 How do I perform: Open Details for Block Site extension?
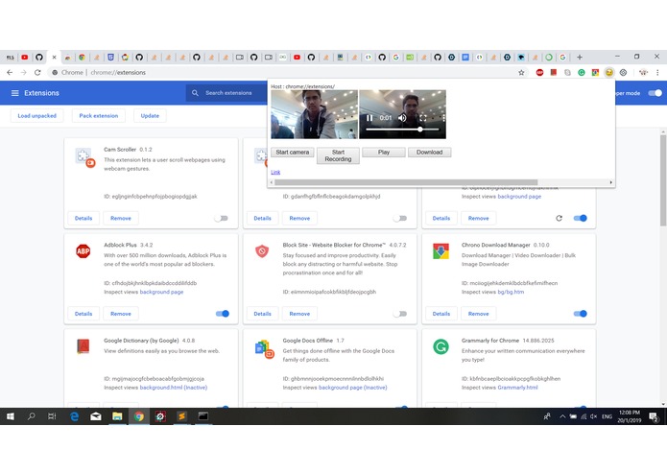[262, 314]
